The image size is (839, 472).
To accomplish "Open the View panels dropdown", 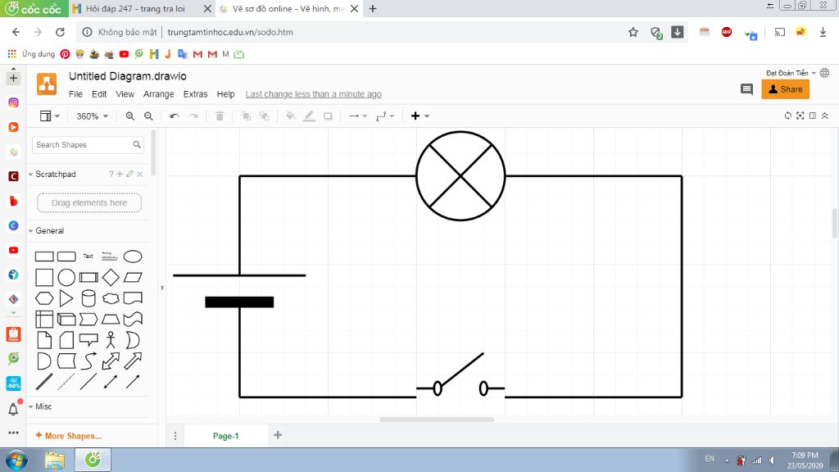I will [50, 116].
